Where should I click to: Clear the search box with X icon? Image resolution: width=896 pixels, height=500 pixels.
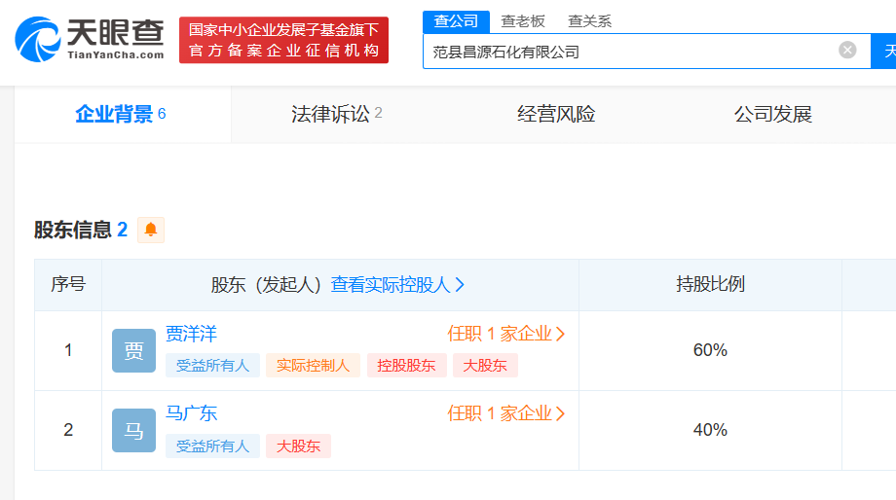[x=847, y=51]
